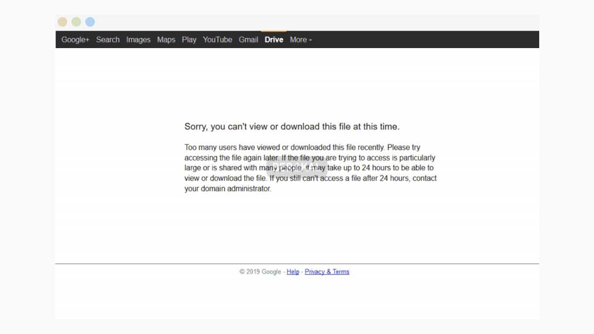Select Play in the top bar

(189, 40)
